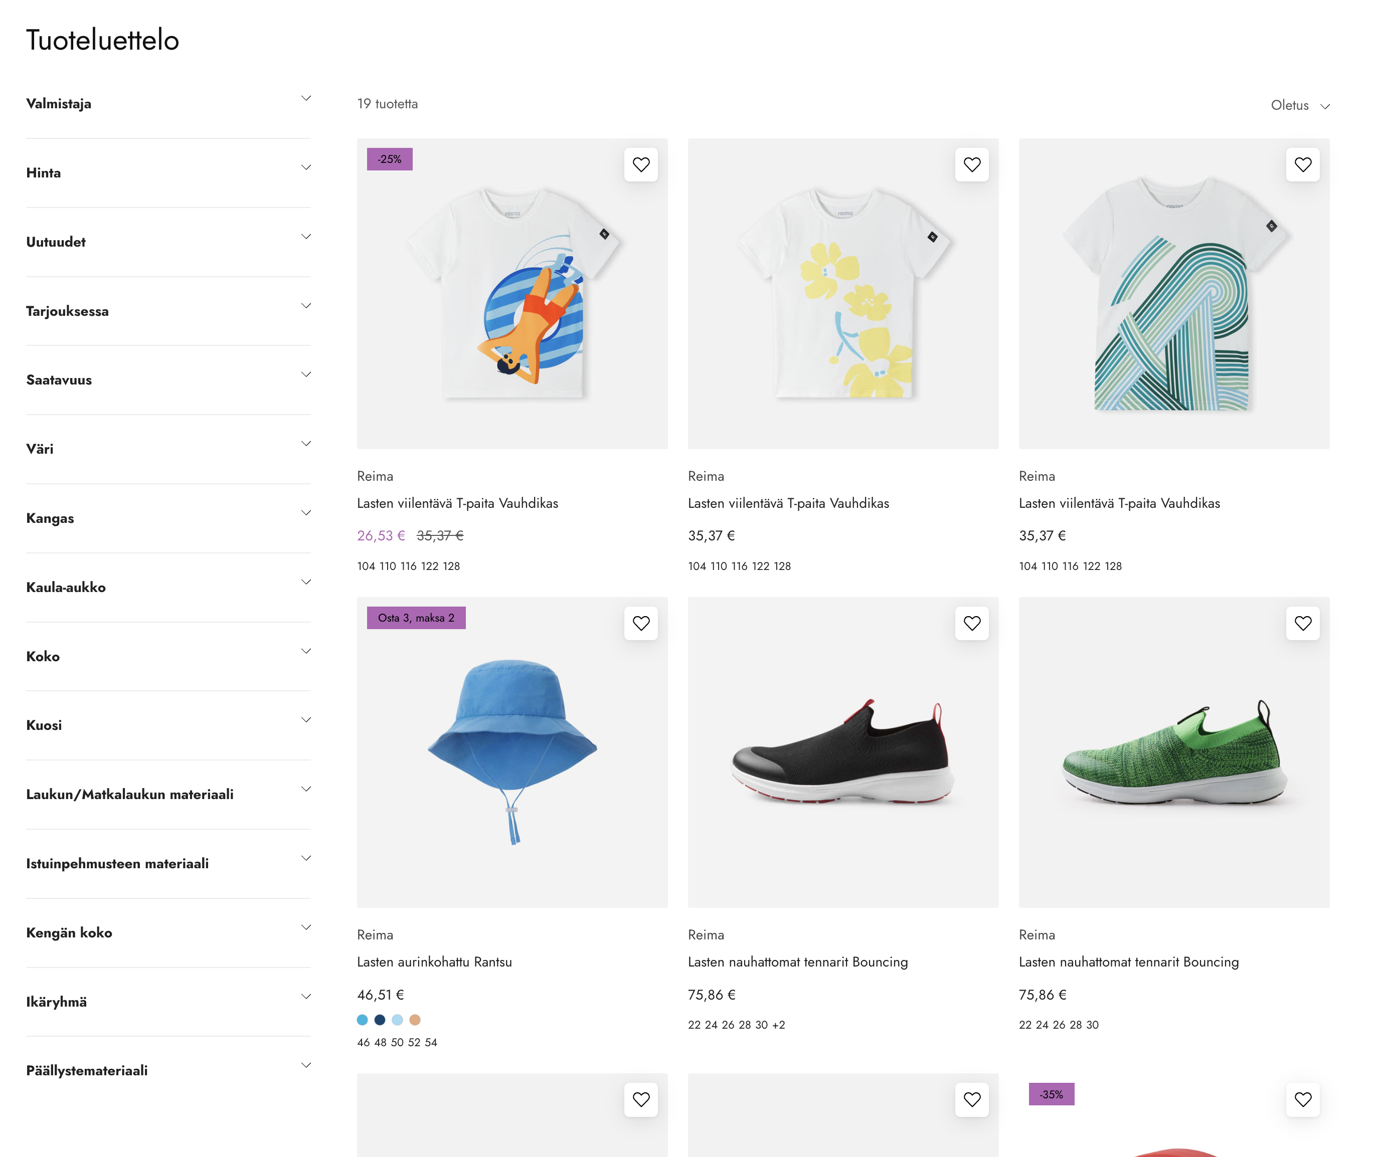Viewport: 1373px width, 1157px height.
Task: View the blue sun hat product image
Action: coord(512,752)
